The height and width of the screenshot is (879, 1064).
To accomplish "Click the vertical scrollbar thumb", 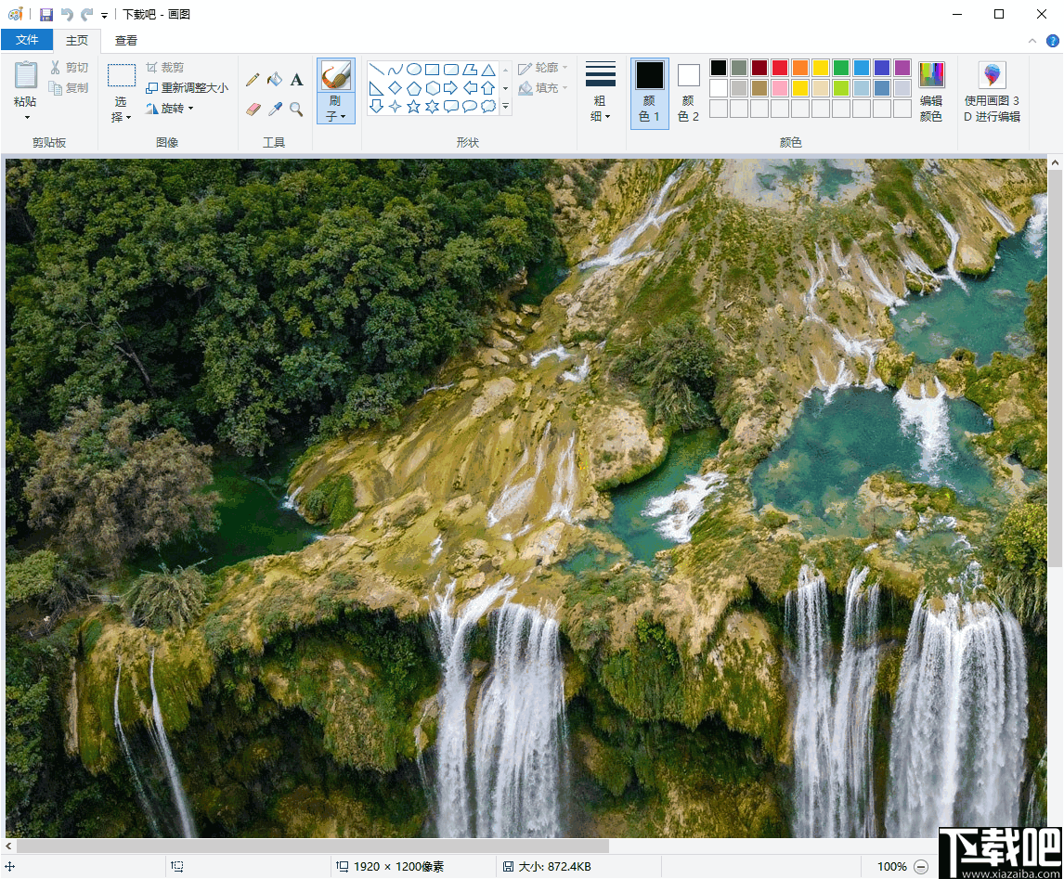I will pos(1055,369).
